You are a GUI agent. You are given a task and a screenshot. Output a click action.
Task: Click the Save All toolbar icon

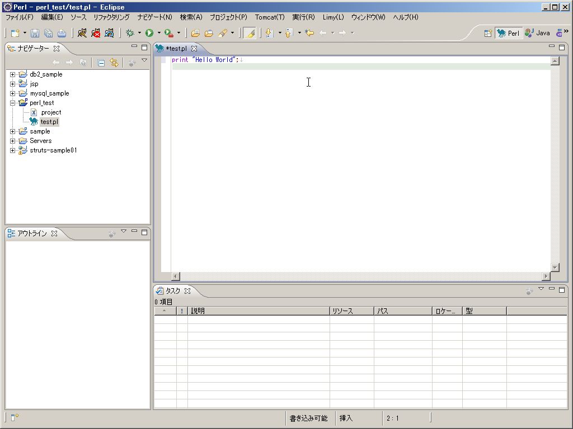tap(48, 33)
